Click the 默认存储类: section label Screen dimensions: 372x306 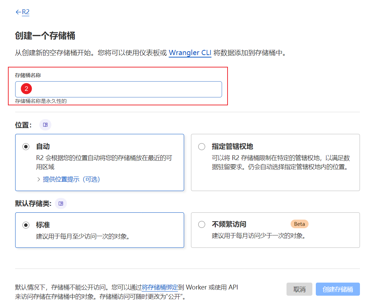coord(33,203)
